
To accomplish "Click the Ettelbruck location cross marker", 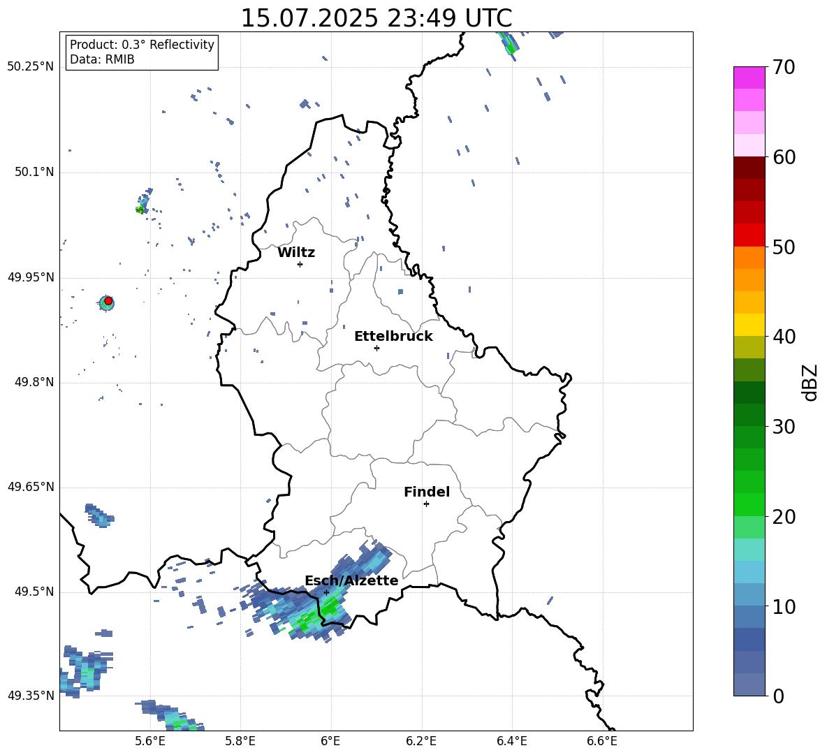I will pos(376,348).
